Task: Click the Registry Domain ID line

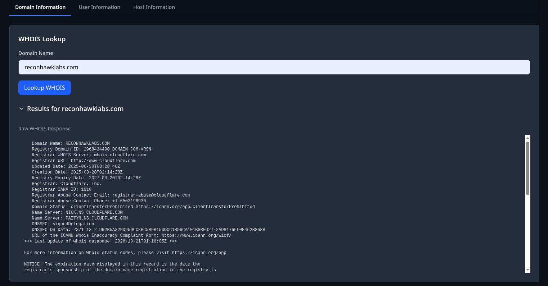Action: [x=91, y=149]
